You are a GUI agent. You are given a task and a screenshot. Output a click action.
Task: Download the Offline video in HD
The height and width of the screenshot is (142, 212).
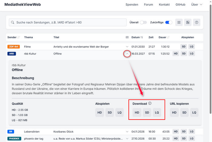[137, 113]
